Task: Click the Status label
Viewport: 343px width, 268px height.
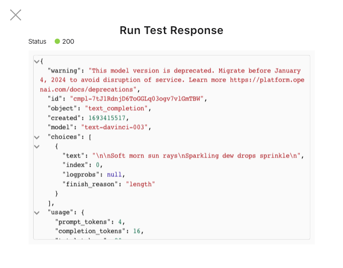Action: (37, 41)
